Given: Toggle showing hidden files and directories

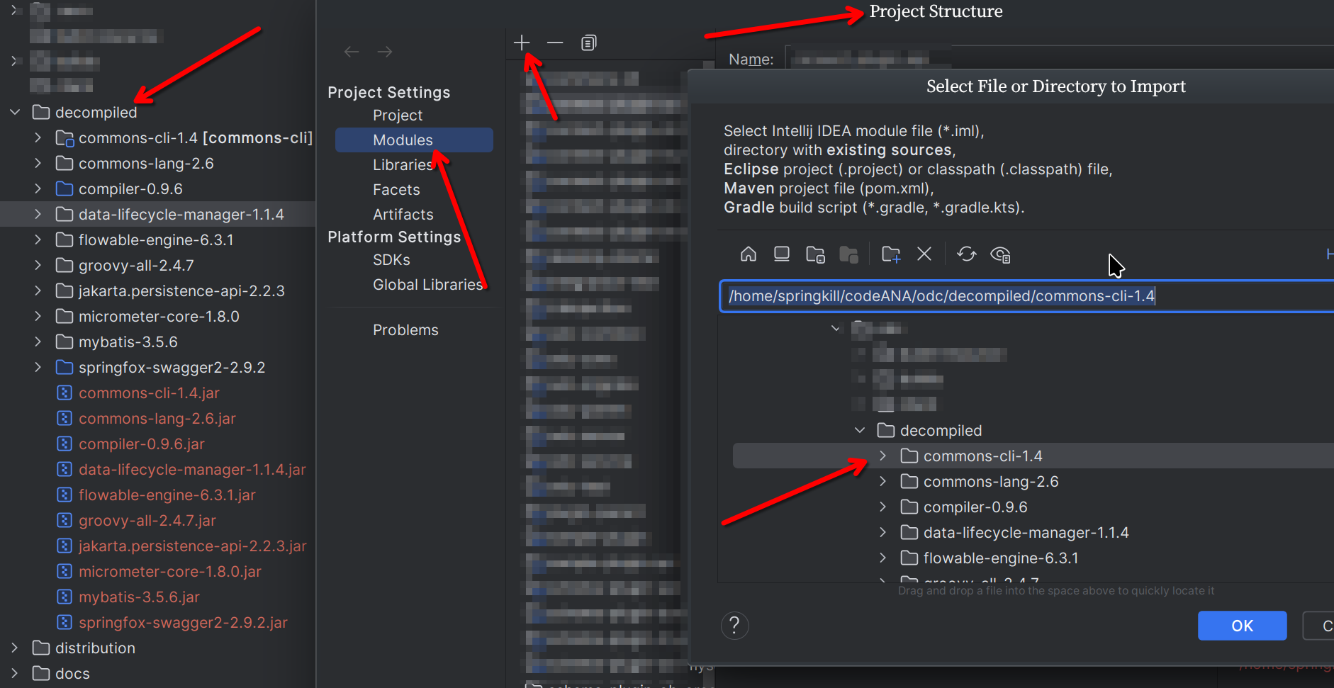Looking at the screenshot, I should pyautogui.click(x=1000, y=254).
